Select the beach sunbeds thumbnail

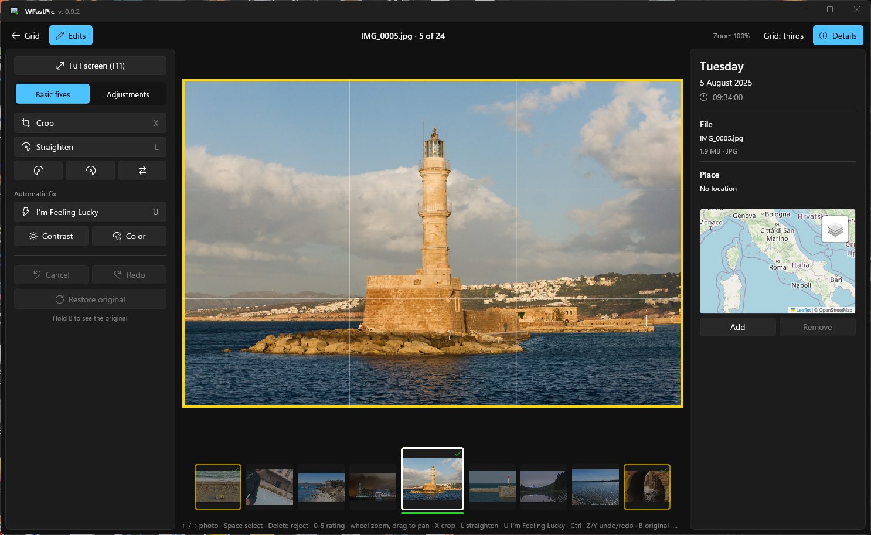coord(218,487)
